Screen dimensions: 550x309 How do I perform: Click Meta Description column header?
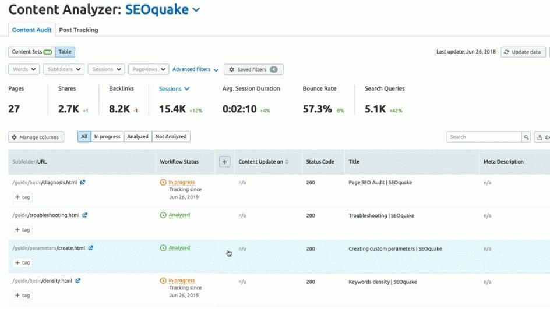click(x=503, y=162)
